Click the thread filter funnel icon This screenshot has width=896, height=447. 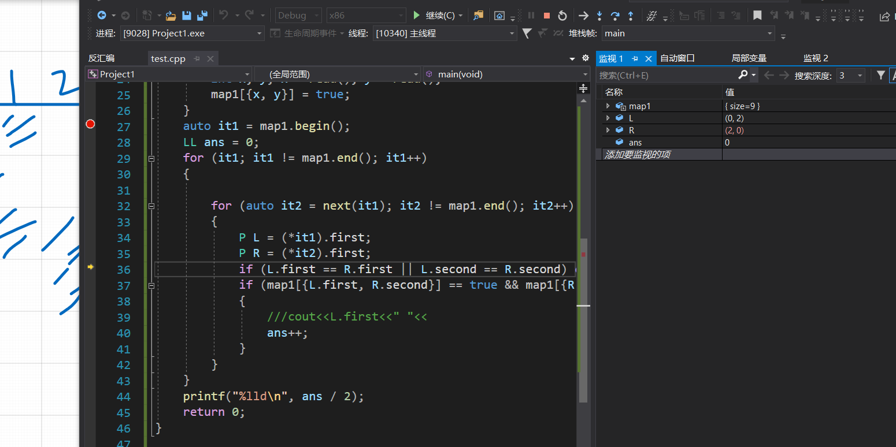[x=527, y=33]
